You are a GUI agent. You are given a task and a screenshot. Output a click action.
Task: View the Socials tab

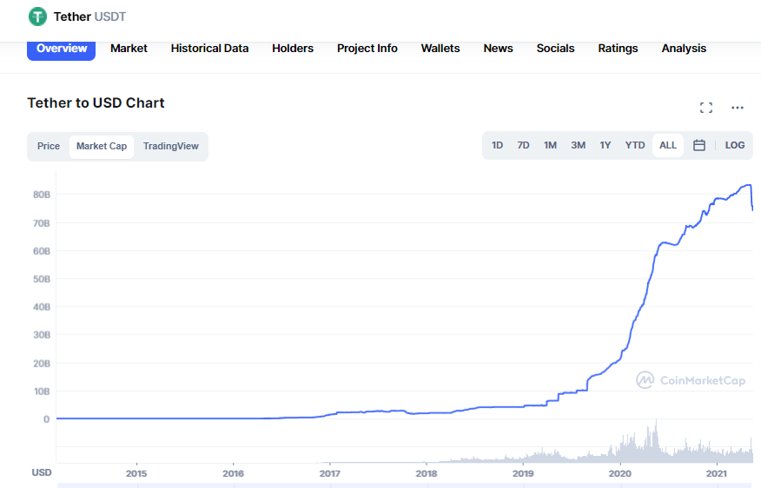555,49
